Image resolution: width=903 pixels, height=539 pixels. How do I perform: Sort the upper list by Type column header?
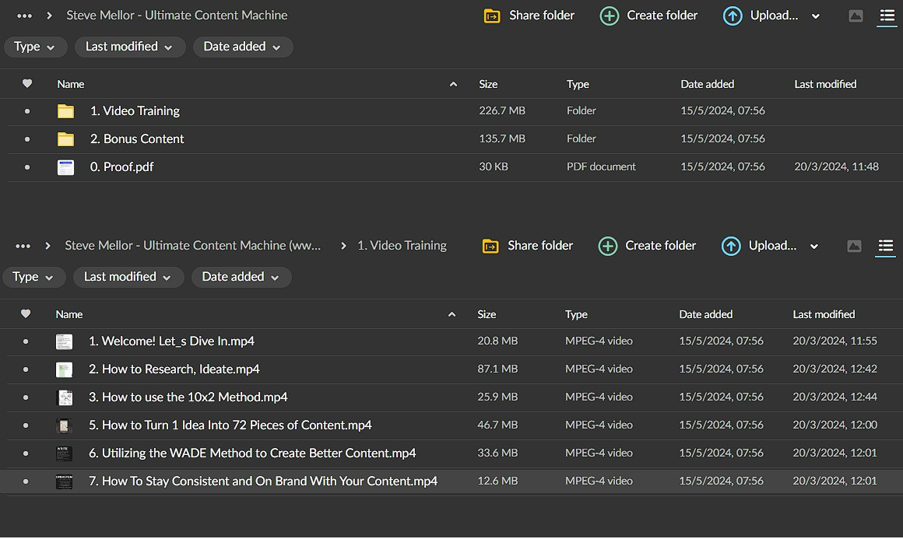[578, 84]
